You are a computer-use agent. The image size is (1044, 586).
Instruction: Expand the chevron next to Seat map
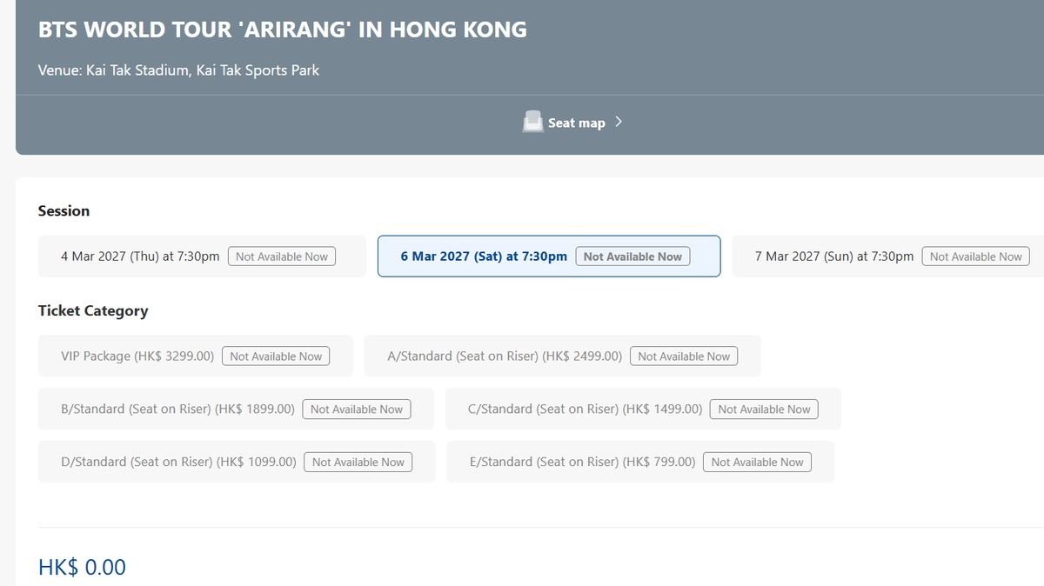coord(619,122)
